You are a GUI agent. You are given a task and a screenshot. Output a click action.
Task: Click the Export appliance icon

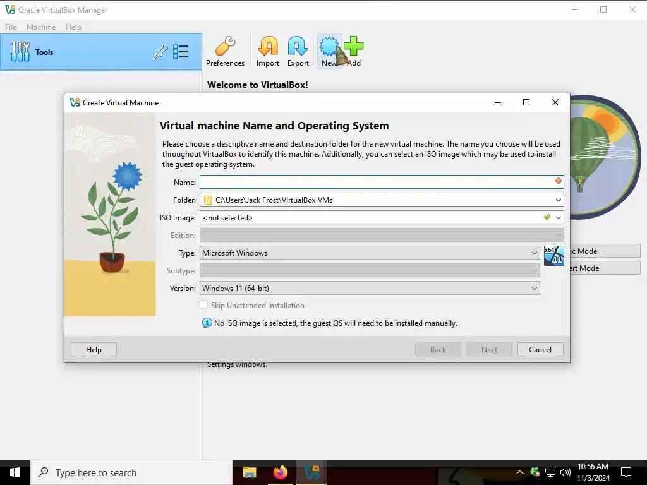[x=298, y=51]
